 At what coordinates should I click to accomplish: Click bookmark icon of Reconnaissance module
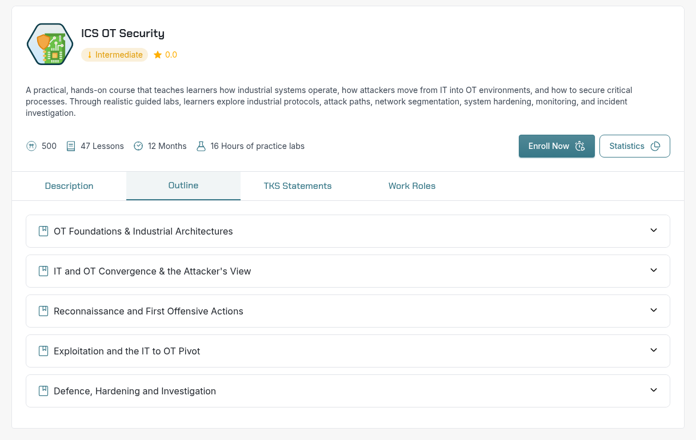coord(43,311)
